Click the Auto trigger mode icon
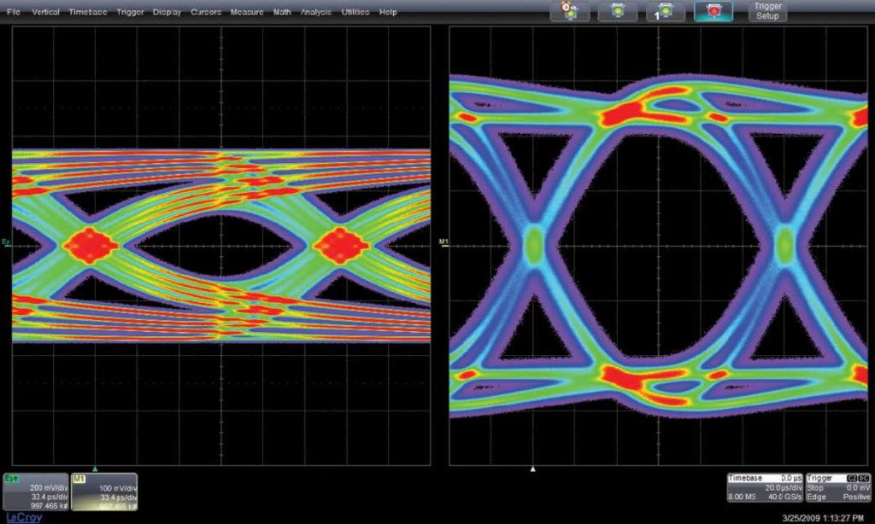The image size is (875, 524). tap(569, 11)
